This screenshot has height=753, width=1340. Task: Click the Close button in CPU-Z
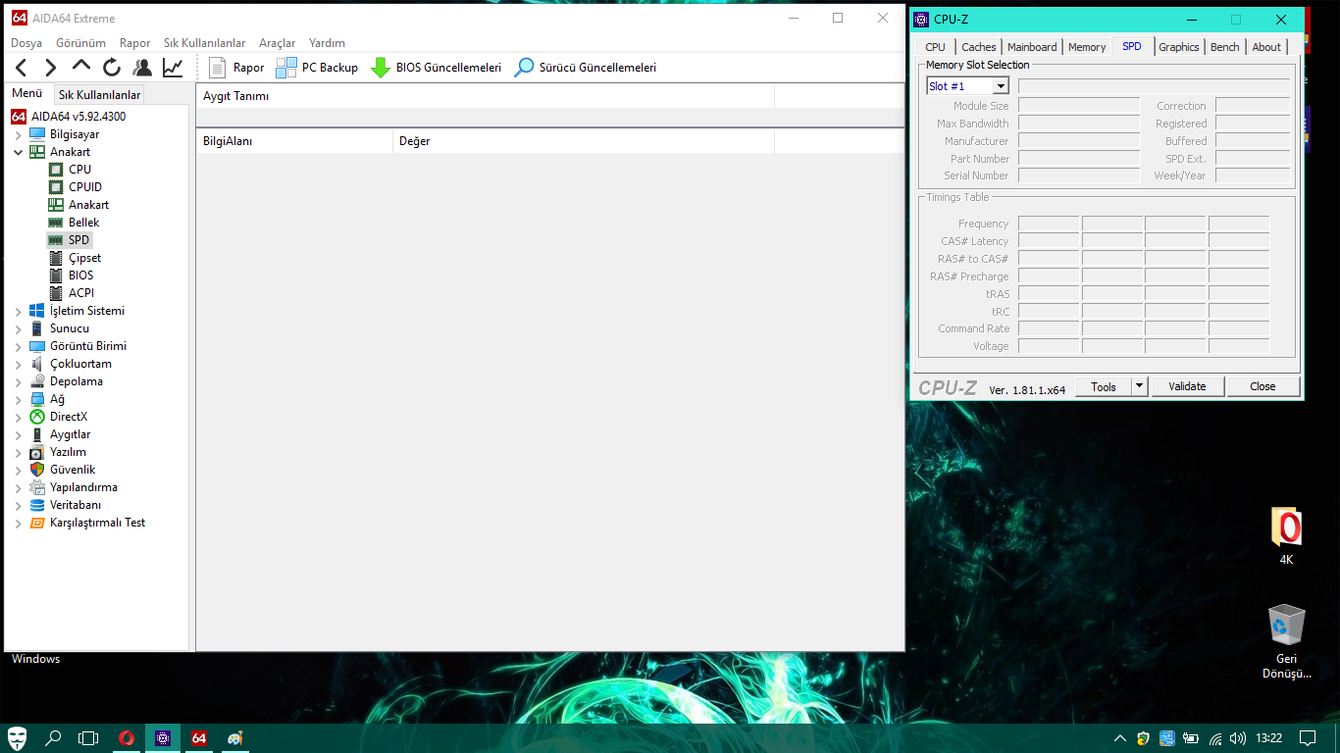1263,386
